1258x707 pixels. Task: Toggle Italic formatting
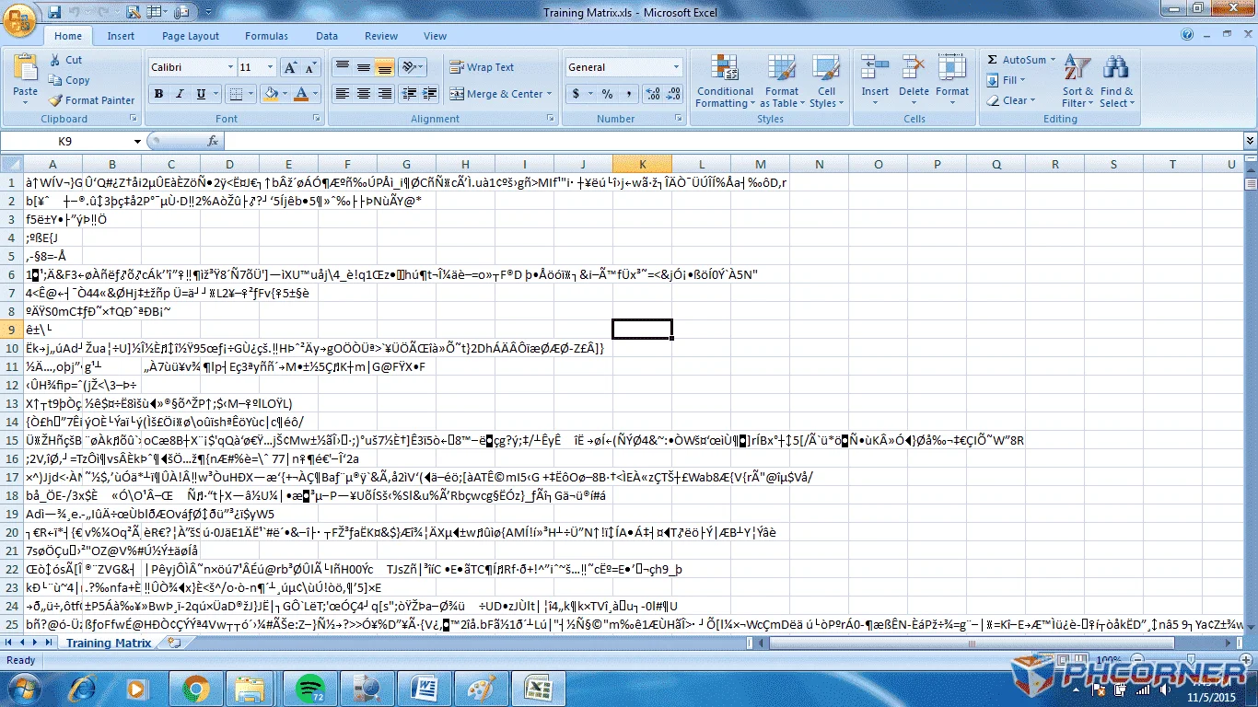pyautogui.click(x=180, y=94)
